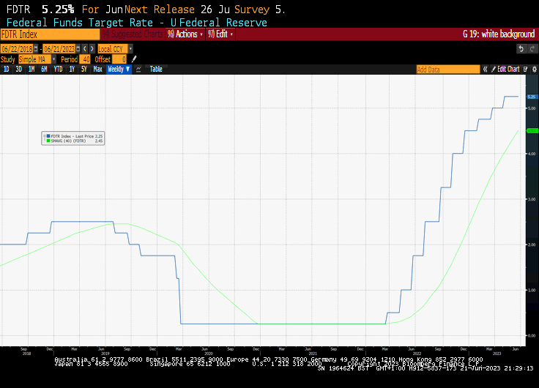This screenshot has width=539, height=388.
Task: Select the Max time range
Action: (x=97, y=69)
